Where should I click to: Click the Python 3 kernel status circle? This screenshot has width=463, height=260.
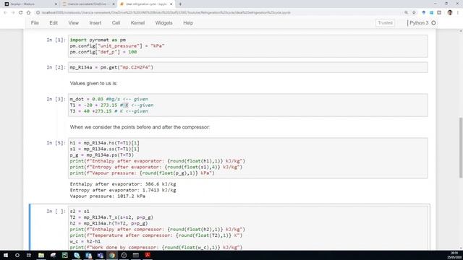[x=433, y=23]
